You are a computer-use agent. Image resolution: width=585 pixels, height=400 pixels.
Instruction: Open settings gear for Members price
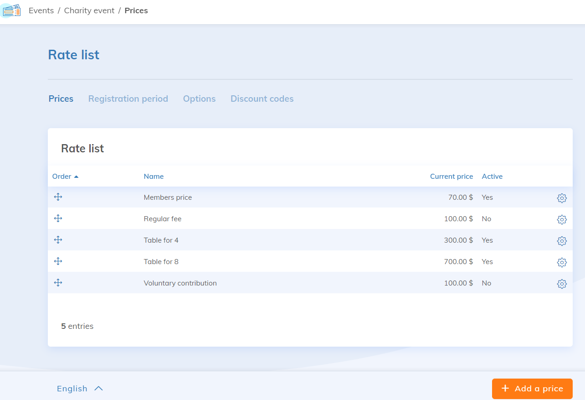pyautogui.click(x=562, y=198)
